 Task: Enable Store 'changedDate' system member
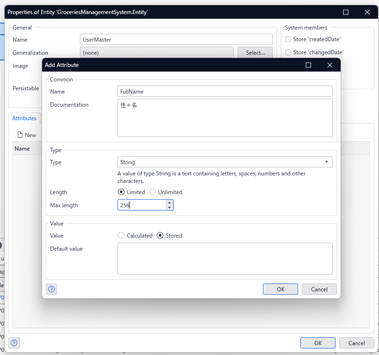[x=289, y=52]
